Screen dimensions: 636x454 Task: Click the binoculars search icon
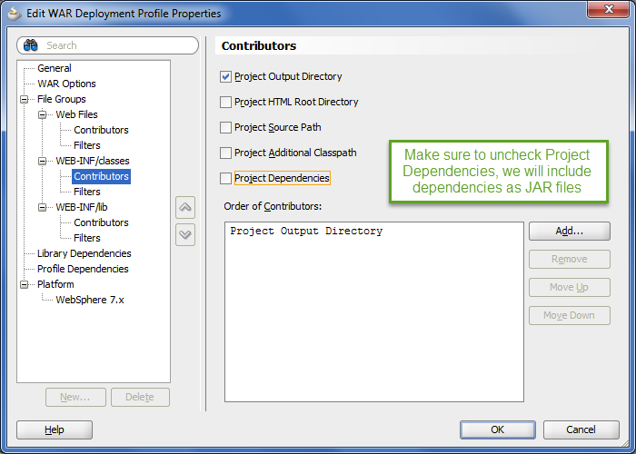tap(30, 45)
